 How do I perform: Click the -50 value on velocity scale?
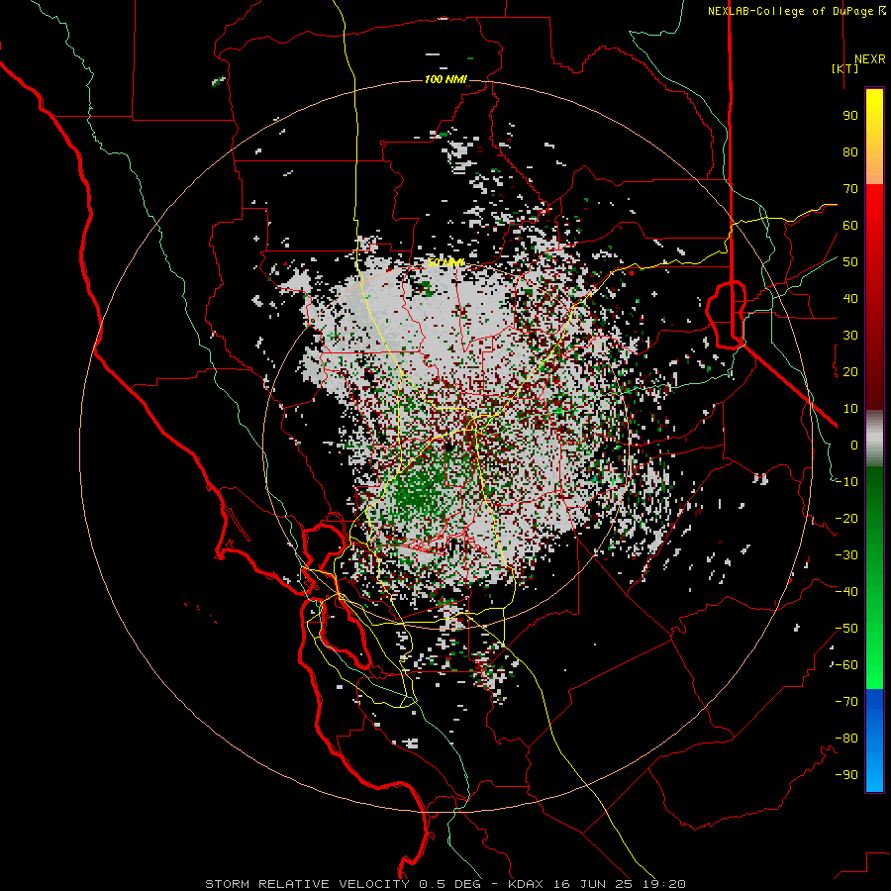[846, 629]
